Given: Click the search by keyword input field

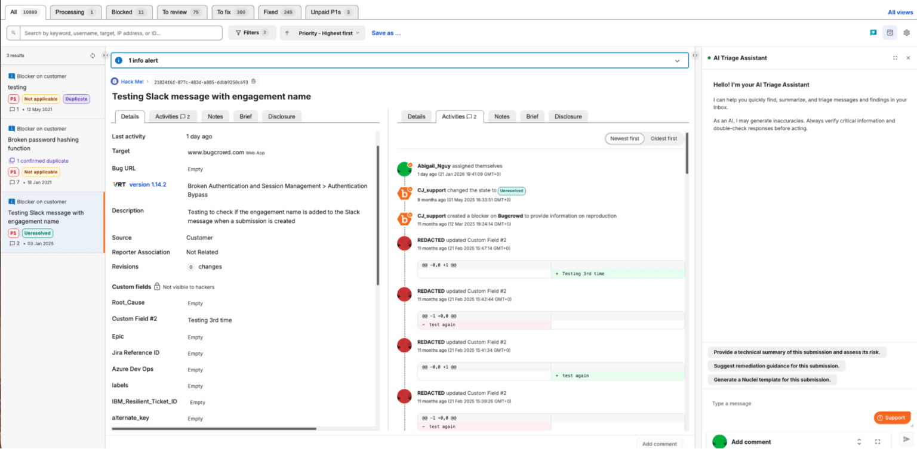Looking at the screenshot, I should click(122, 33).
